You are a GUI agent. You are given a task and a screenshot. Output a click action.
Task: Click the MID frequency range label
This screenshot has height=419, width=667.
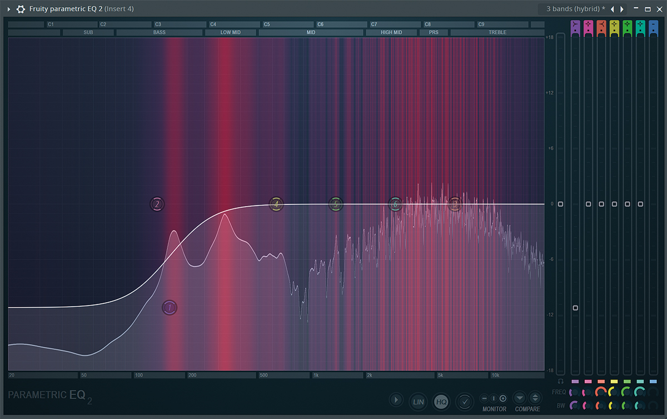[311, 33]
